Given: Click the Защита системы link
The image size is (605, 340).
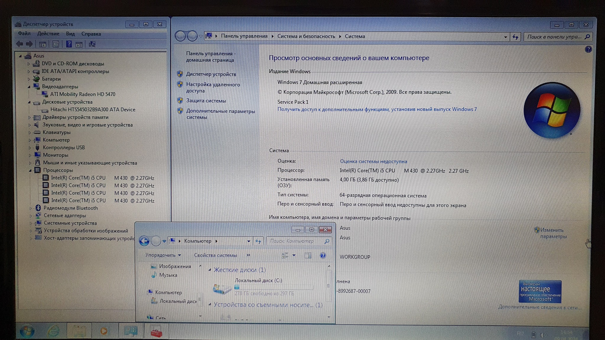Looking at the screenshot, I should click(x=206, y=101).
